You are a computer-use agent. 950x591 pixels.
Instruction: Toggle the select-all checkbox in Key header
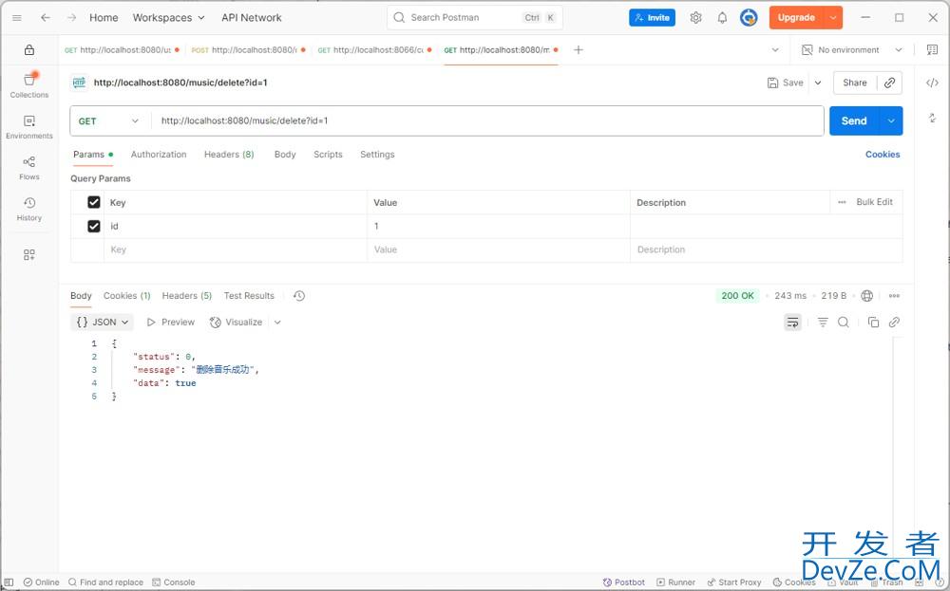94,202
